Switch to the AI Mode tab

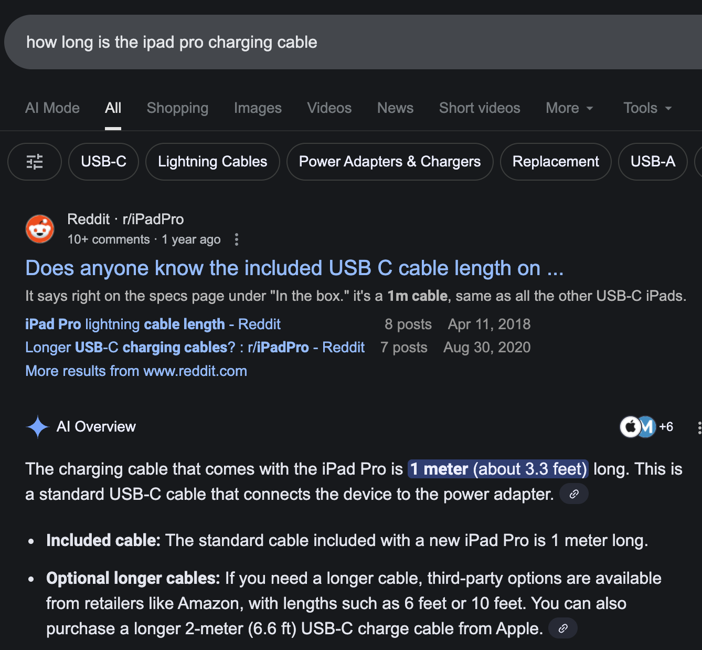(52, 108)
